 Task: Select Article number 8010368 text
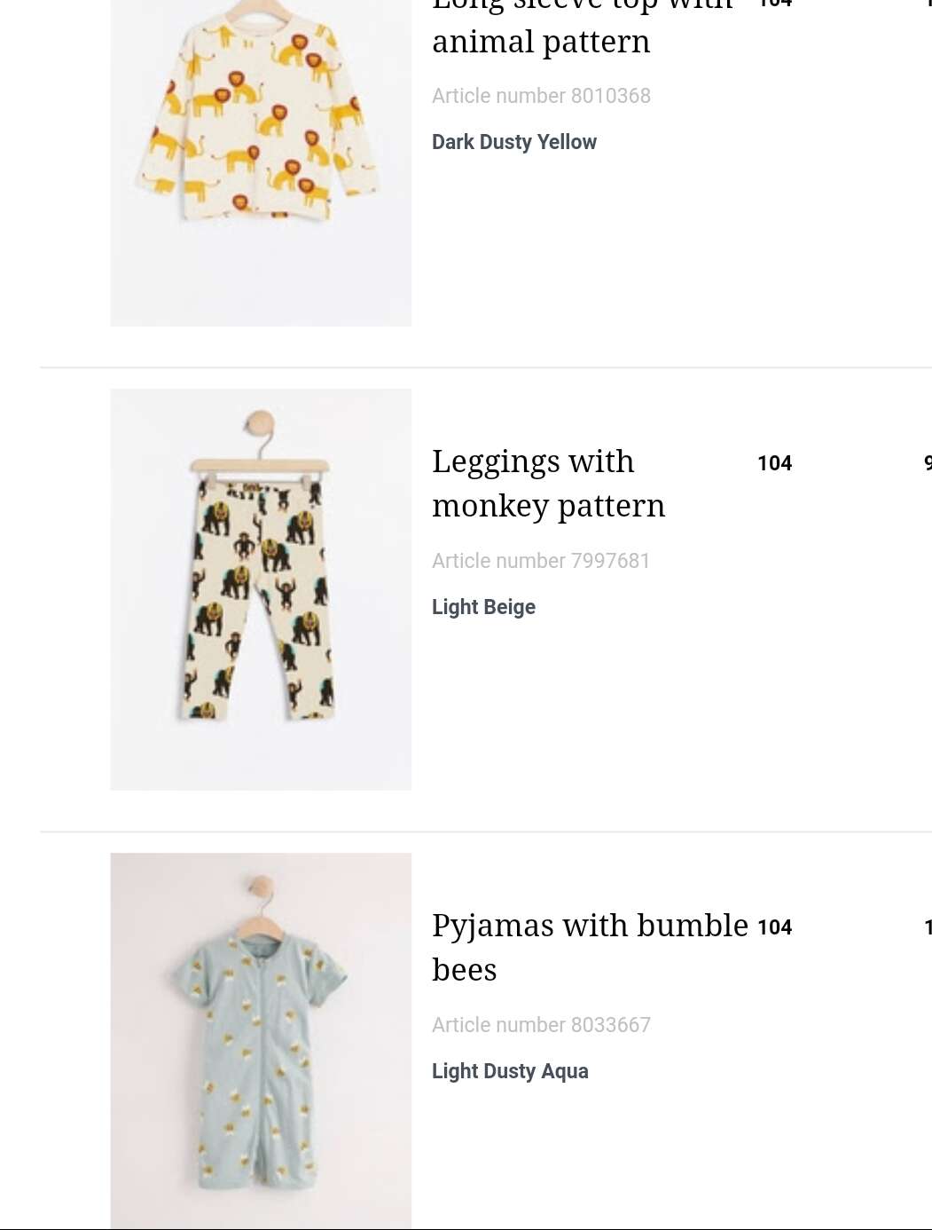[541, 96]
